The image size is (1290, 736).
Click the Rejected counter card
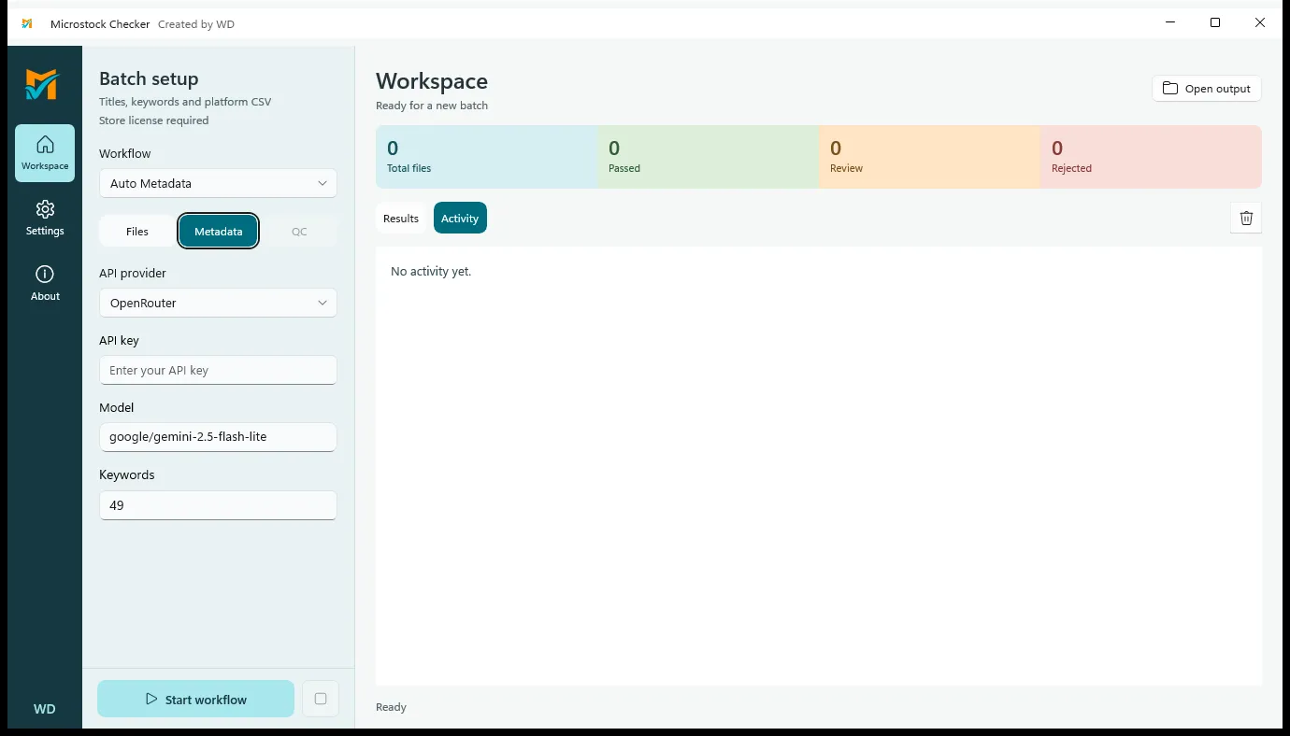(1151, 157)
